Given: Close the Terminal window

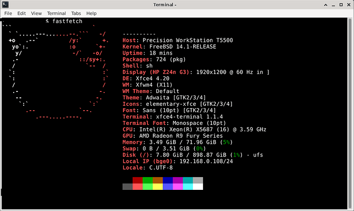Looking at the screenshot, I should pos(348,4).
